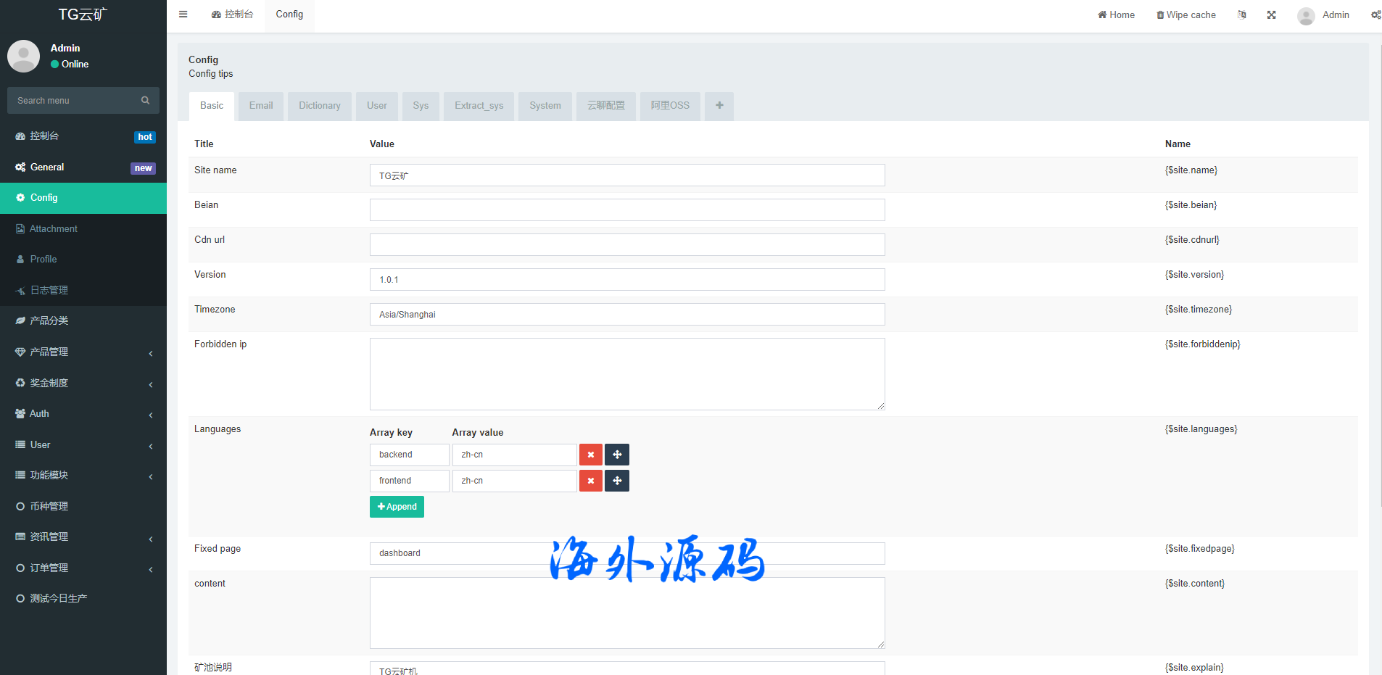Delete the backend language row
The image size is (1382, 675).
(590, 455)
